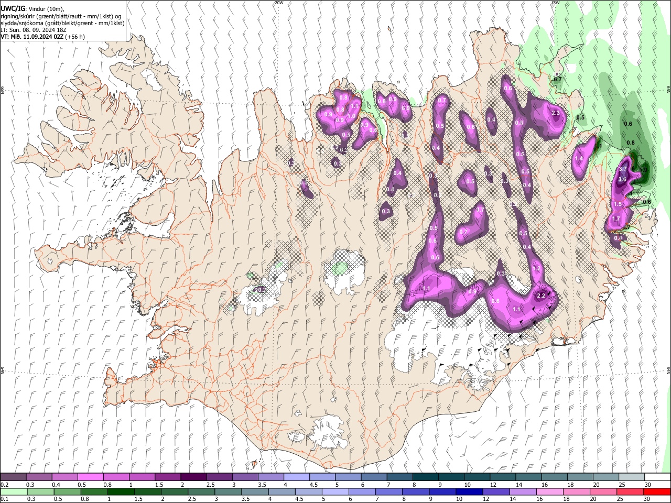The image size is (671, 503).
Task: Click the '3.6' value on the east coast
Action: [x=622, y=179]
